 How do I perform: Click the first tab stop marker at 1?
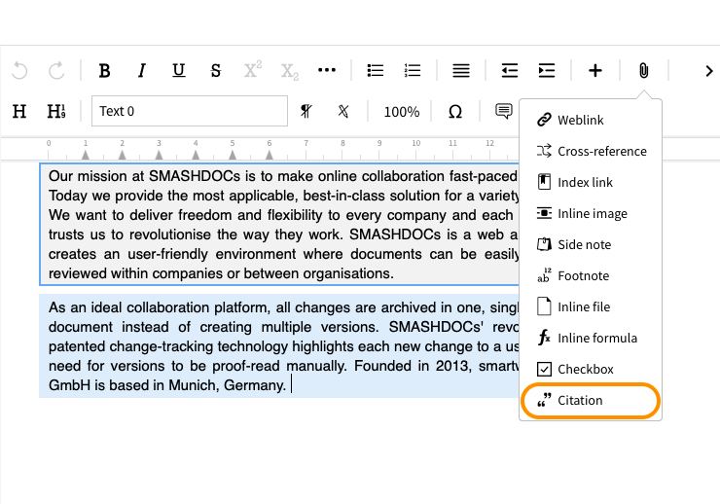[86, 155]
